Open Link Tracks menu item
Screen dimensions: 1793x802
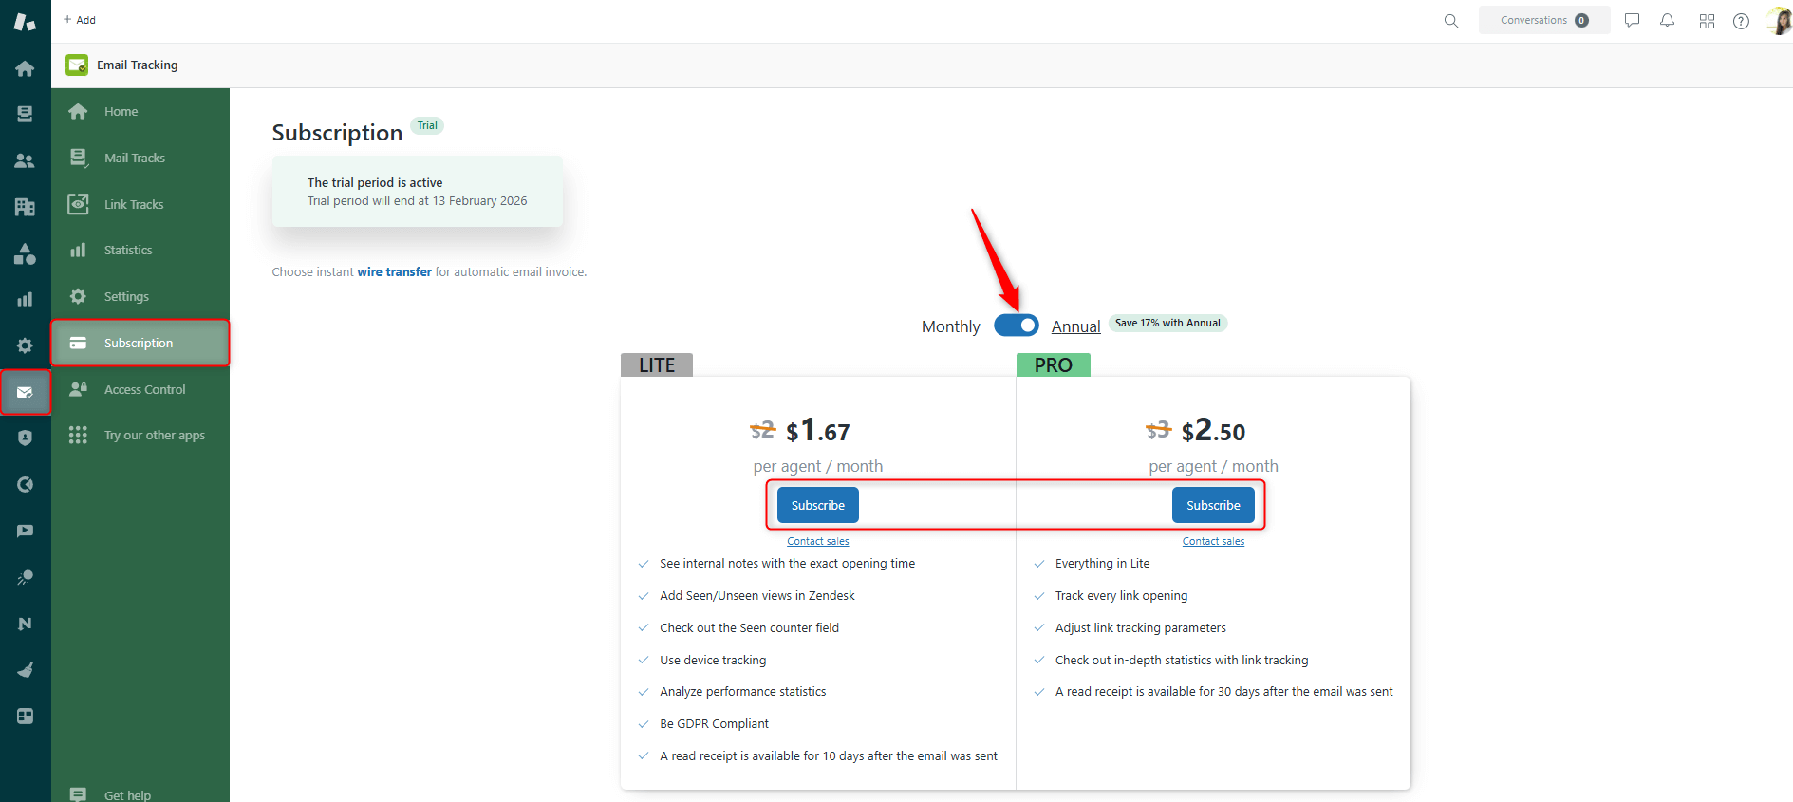pos(140,204)
